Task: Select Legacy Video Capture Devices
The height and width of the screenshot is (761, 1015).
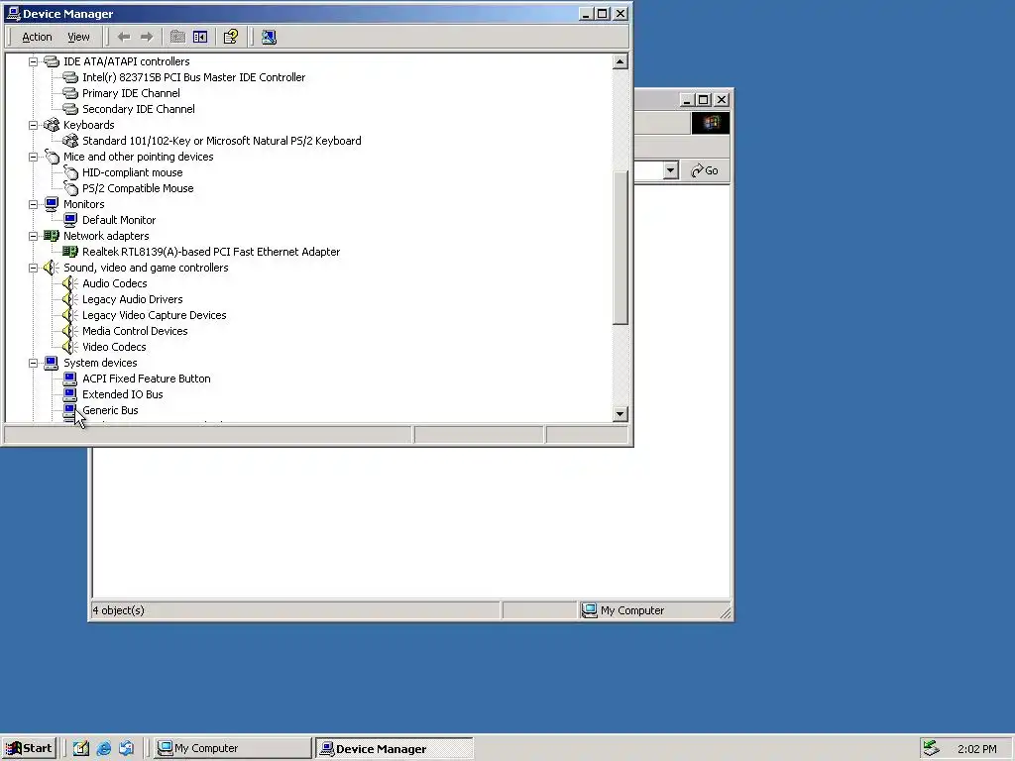Action: 154,315
